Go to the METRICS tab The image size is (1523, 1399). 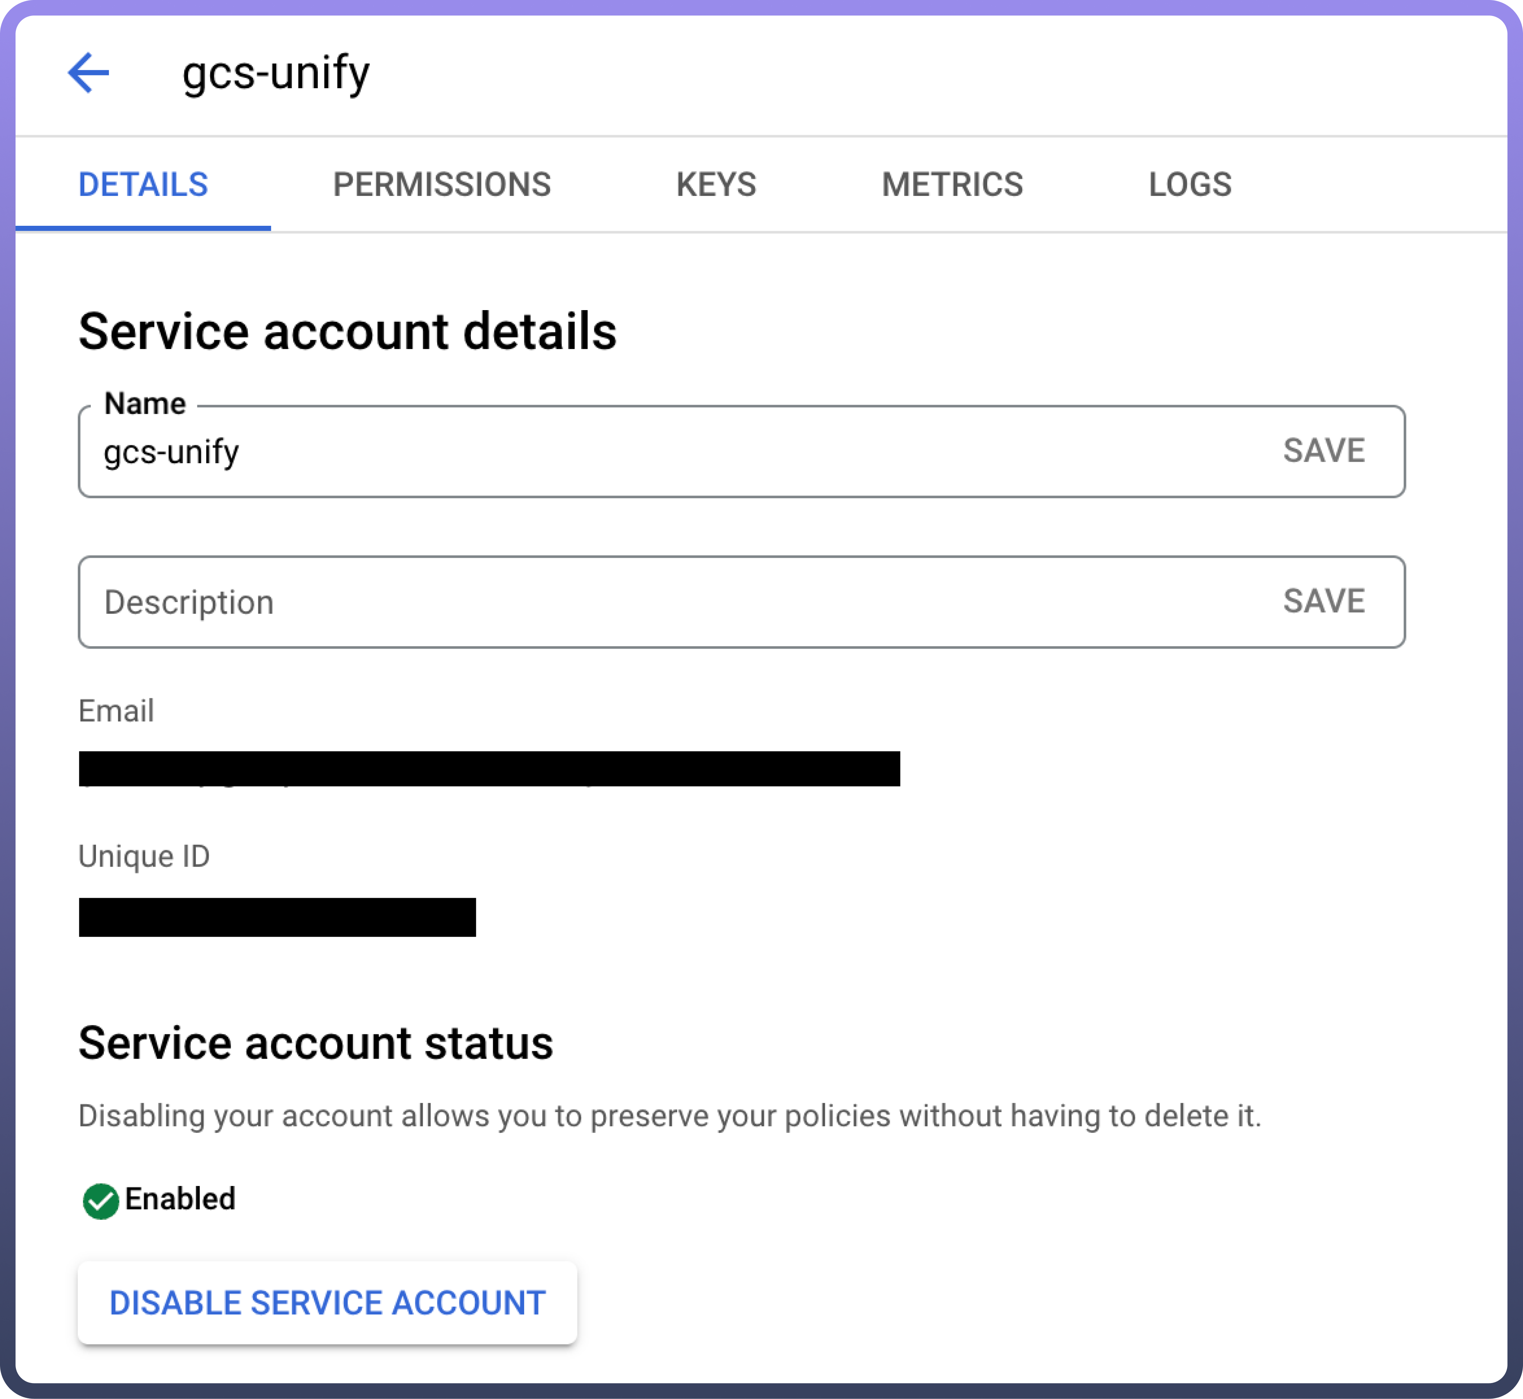(x=952, y=185)
